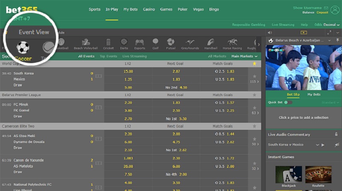This screenshot has height=191, width=342.
Task: Go to the Casino section
Action: pos(149,9)
